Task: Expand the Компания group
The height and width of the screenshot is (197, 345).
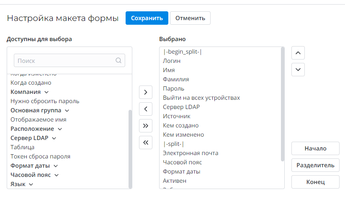Action: point(46,92)
